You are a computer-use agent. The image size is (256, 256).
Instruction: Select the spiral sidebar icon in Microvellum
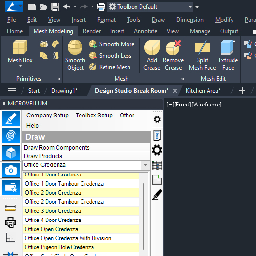[11, 136]
